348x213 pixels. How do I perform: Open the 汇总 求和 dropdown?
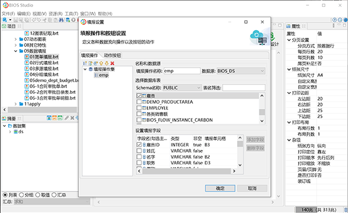point(52,201)
